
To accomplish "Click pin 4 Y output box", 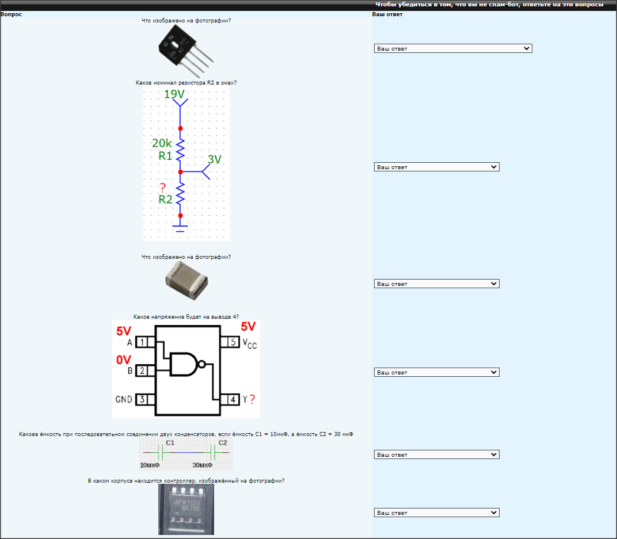I will pyautogui.click(x=233, y=399).
